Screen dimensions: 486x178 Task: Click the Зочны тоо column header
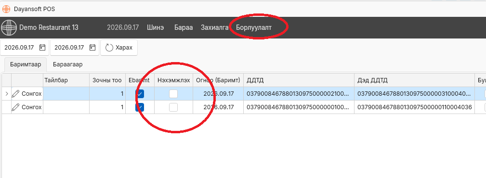click(107, 80)
